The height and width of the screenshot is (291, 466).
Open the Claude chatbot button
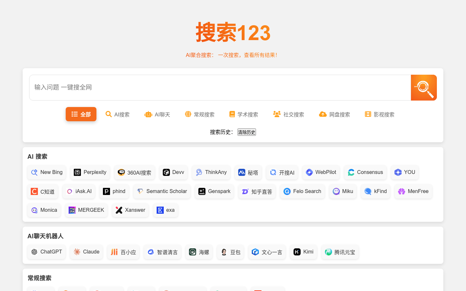click(x=86, y=252)
